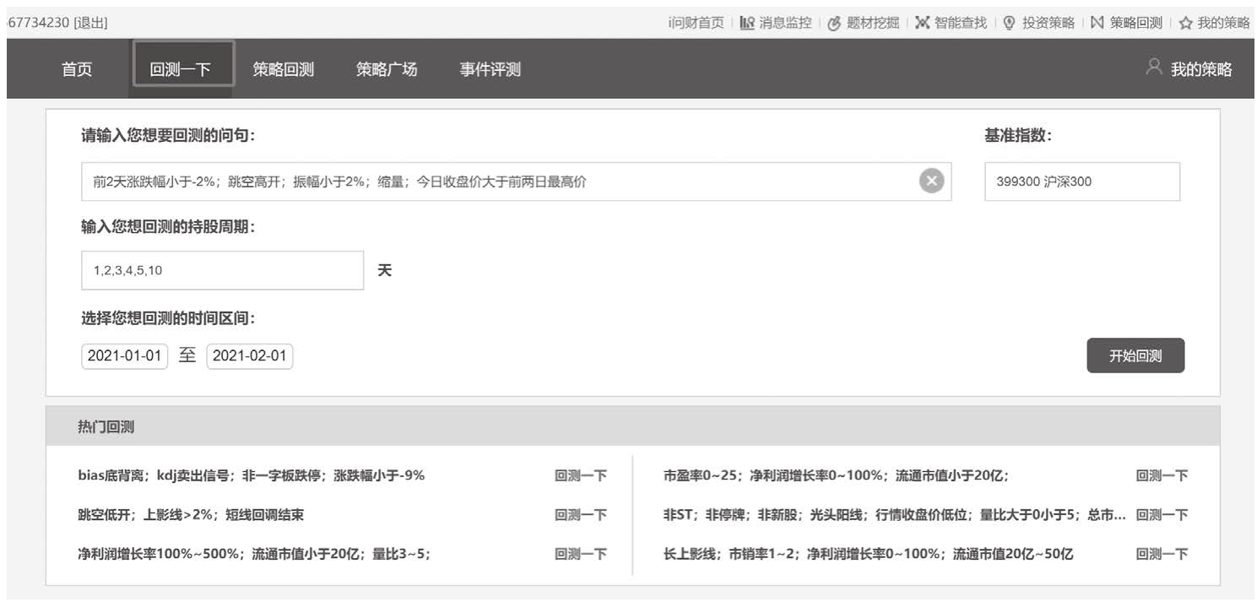Click the [退出] logout link

tap(90, 23)
